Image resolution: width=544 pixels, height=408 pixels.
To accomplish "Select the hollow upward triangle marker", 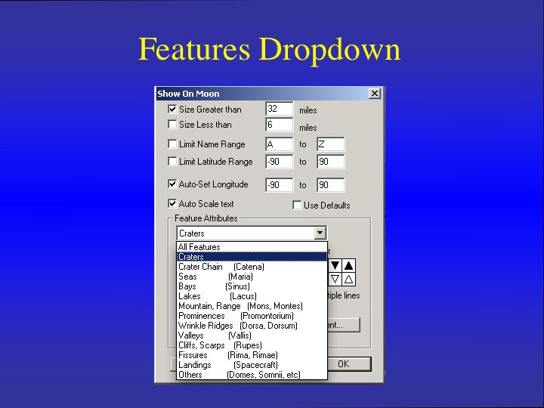I will click(x=348, y=279).
